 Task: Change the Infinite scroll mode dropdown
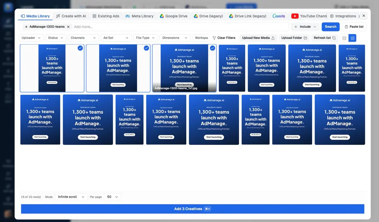71,197
